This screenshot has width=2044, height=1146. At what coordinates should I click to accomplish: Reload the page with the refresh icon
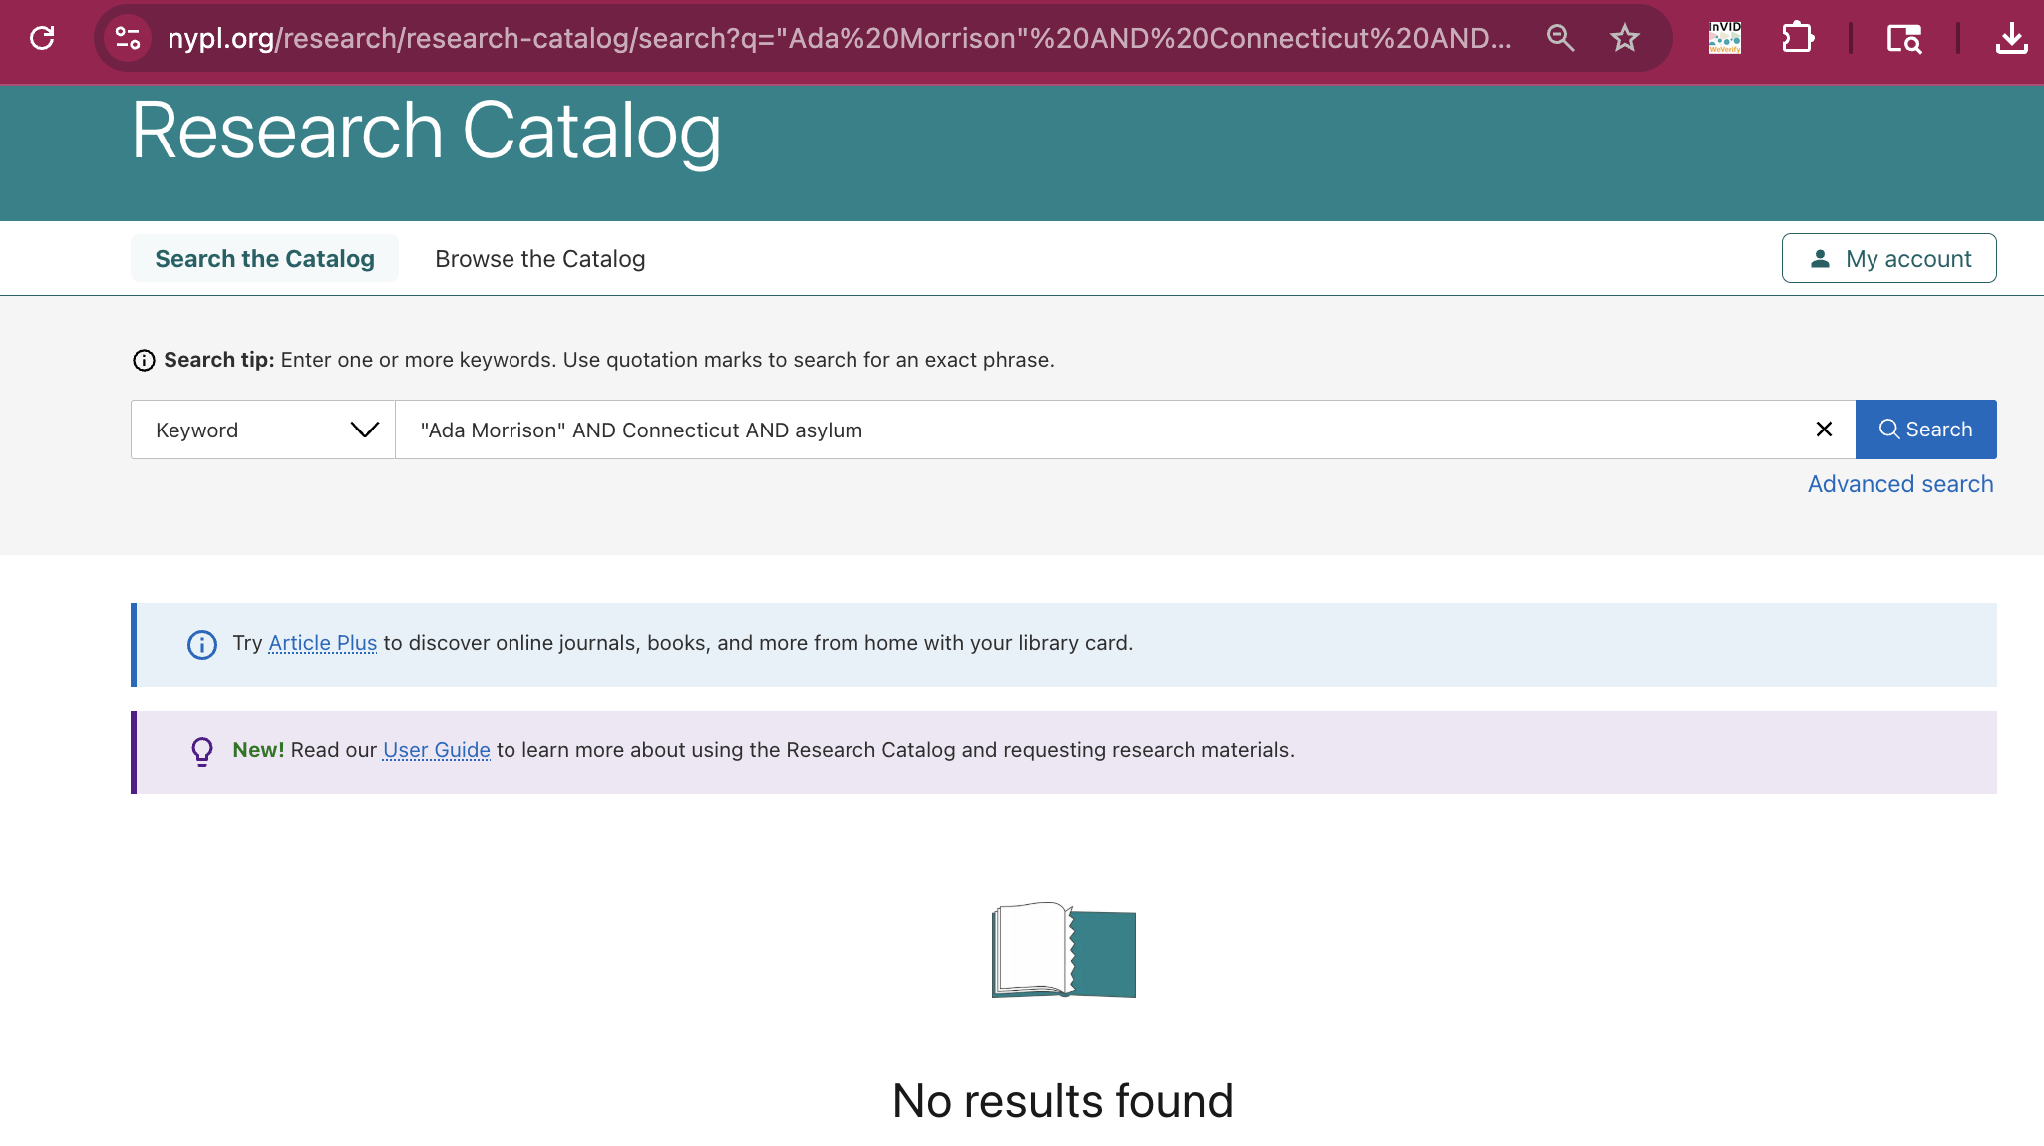click(42, 38)
